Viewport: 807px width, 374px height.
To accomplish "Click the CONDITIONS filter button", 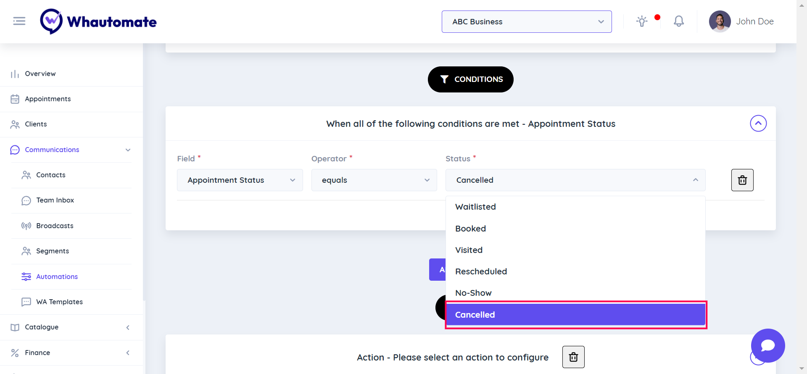I will (x=471, y=79).
